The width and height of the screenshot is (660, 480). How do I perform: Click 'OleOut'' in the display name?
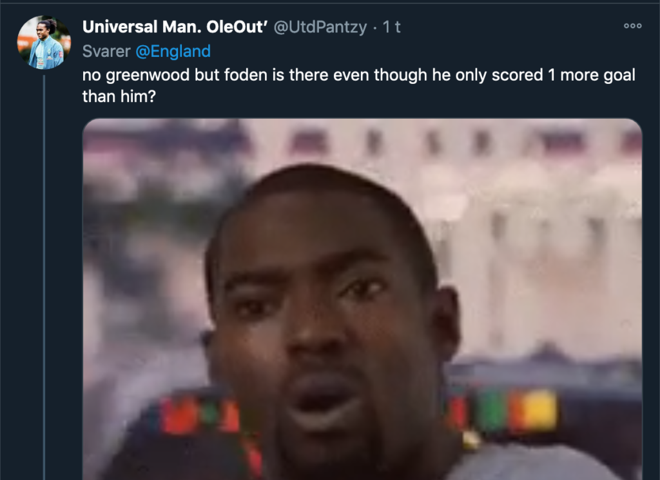point(237,27)
